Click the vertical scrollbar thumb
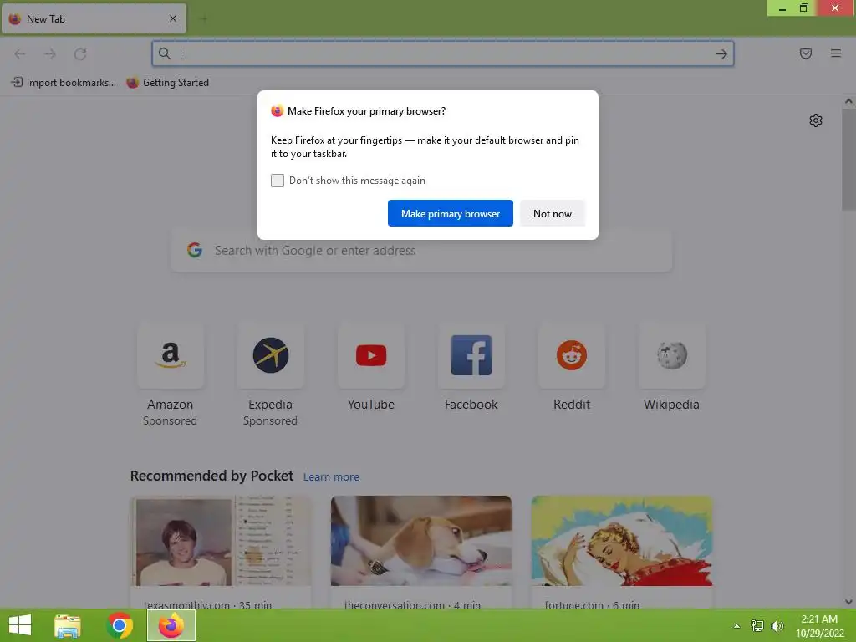 click(x=848, y=160)
